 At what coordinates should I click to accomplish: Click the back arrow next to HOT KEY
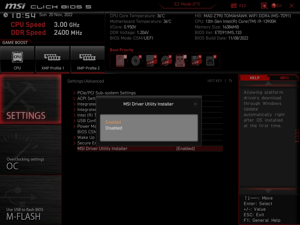coord(231,81)
